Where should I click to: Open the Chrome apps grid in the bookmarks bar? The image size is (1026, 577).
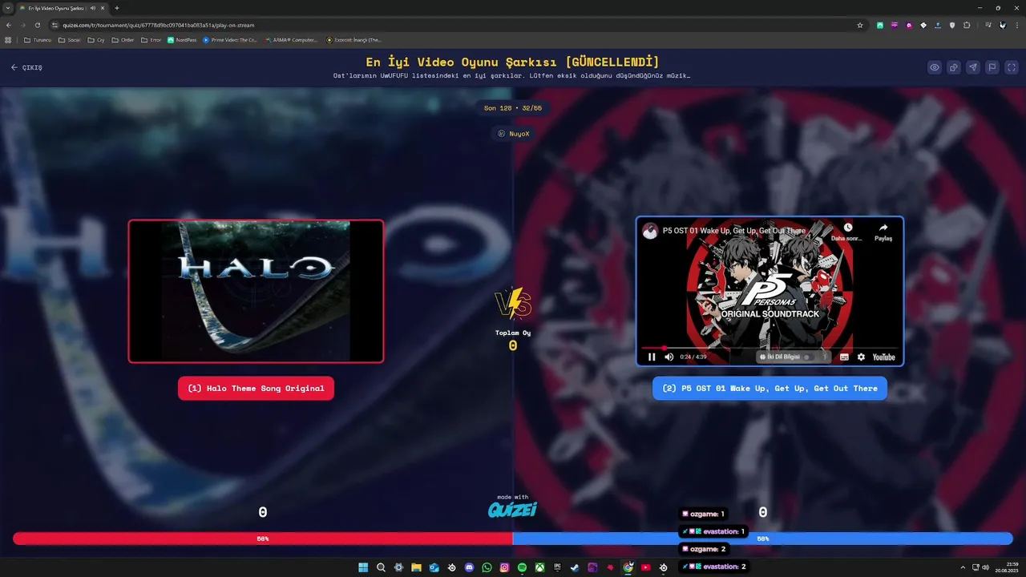8,39
